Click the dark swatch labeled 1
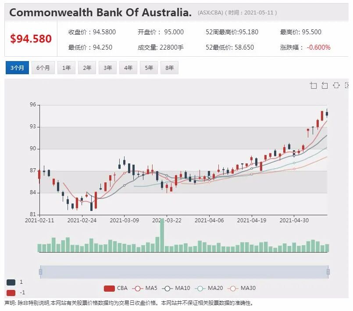Screen dimensions: 353x311 coord(11,282)
